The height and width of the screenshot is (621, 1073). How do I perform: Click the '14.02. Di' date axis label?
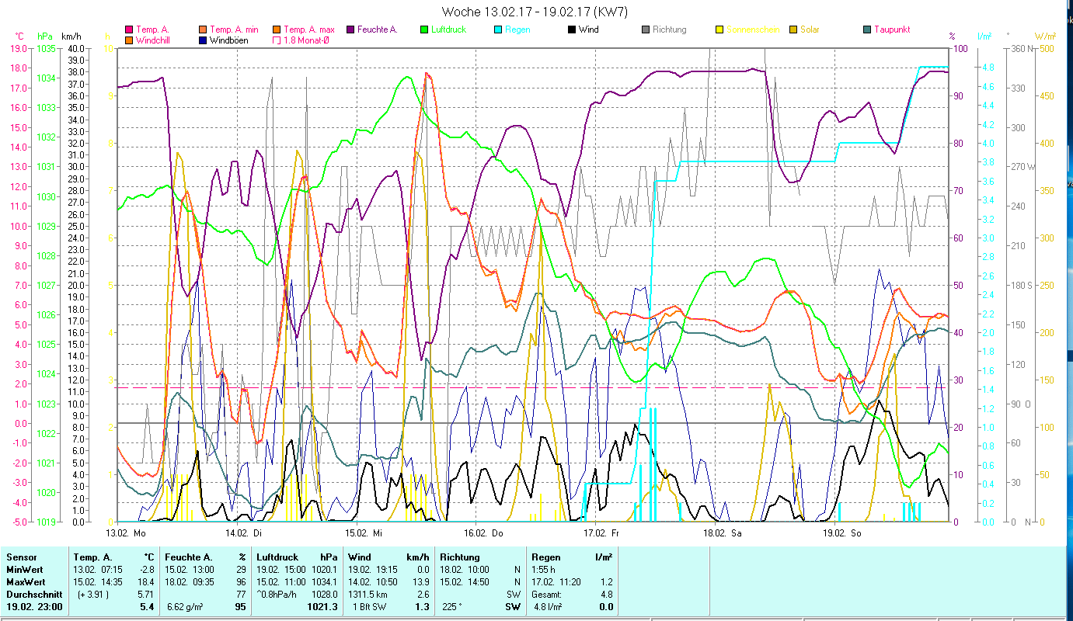click(245, 533)
